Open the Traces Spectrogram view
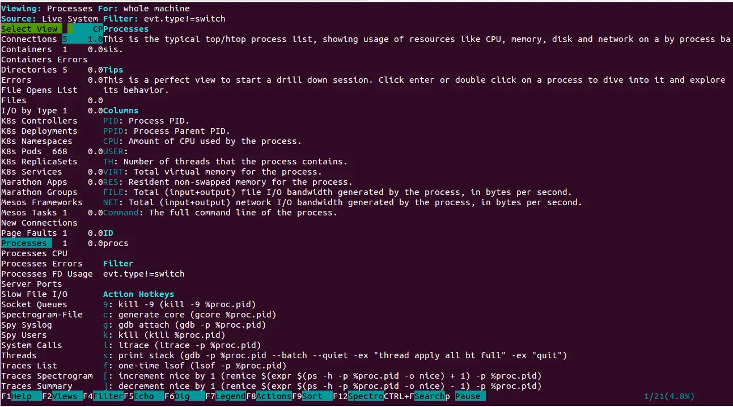Image resolution: width=733 pixels, height=407 pixels. click(47, 376)
